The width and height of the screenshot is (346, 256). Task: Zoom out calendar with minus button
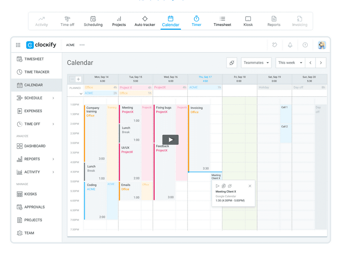click(72, 79)
